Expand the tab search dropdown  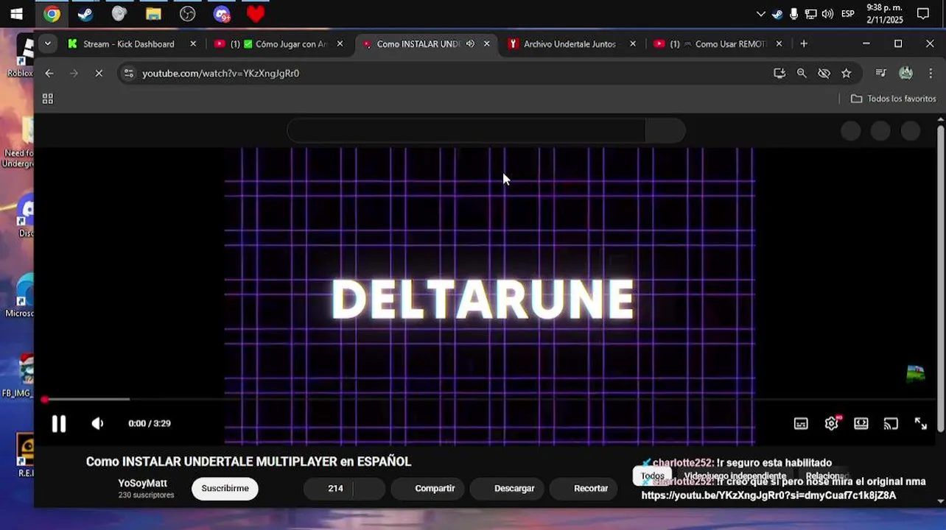[47, 44]
